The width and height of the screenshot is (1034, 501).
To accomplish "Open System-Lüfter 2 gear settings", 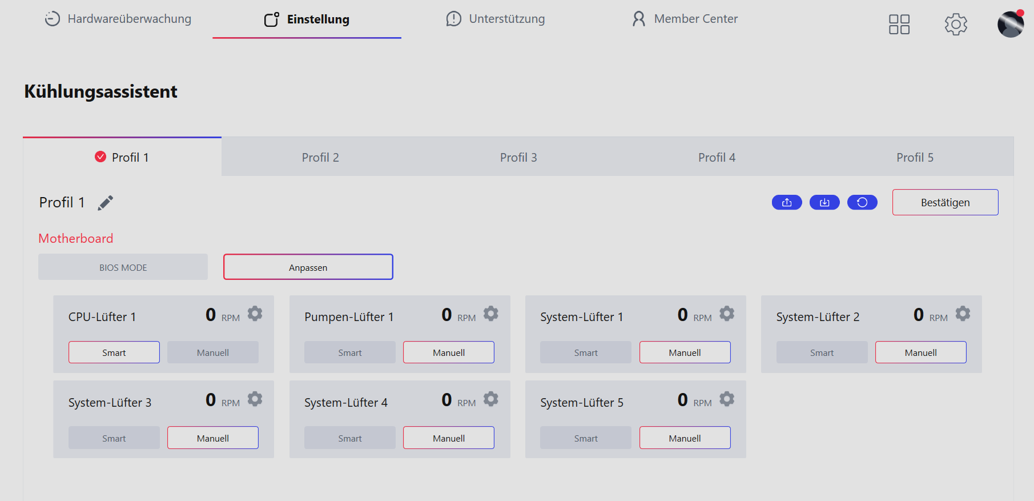I will [963, 314].
